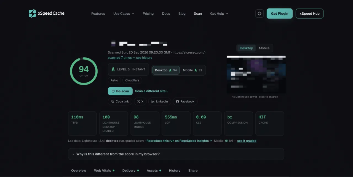Image resolution: width=353 pixels, height=177 pixels.
Task: Click the 555ms LCP metric card
Action: 176,123
